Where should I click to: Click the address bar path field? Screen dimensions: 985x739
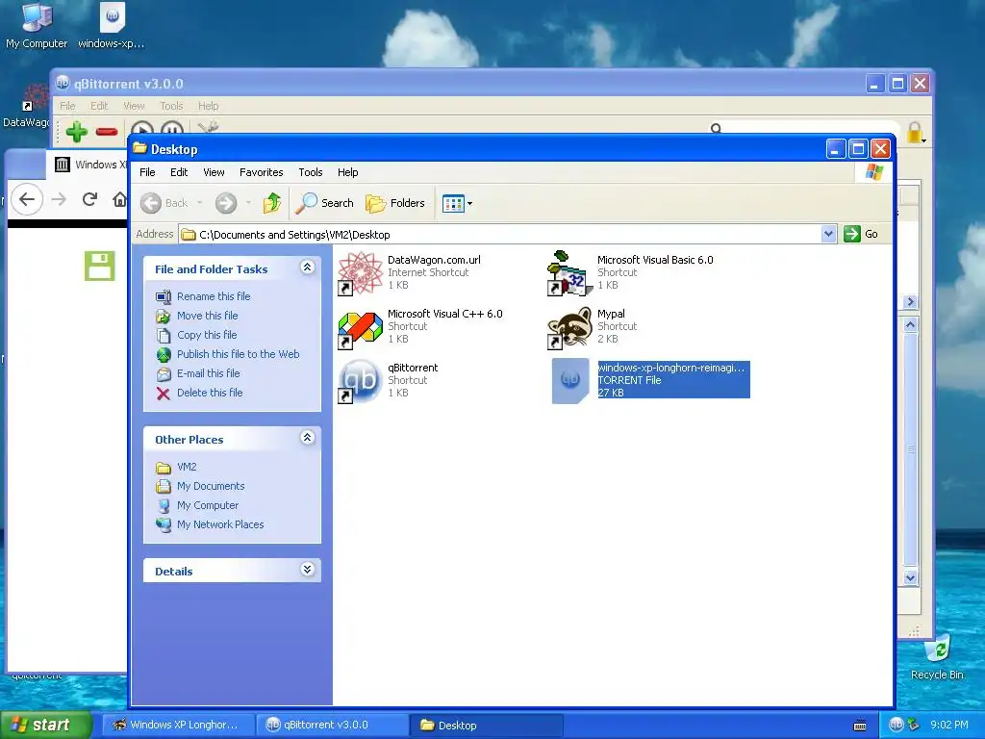pyautogui.click(x=500, y=235)
